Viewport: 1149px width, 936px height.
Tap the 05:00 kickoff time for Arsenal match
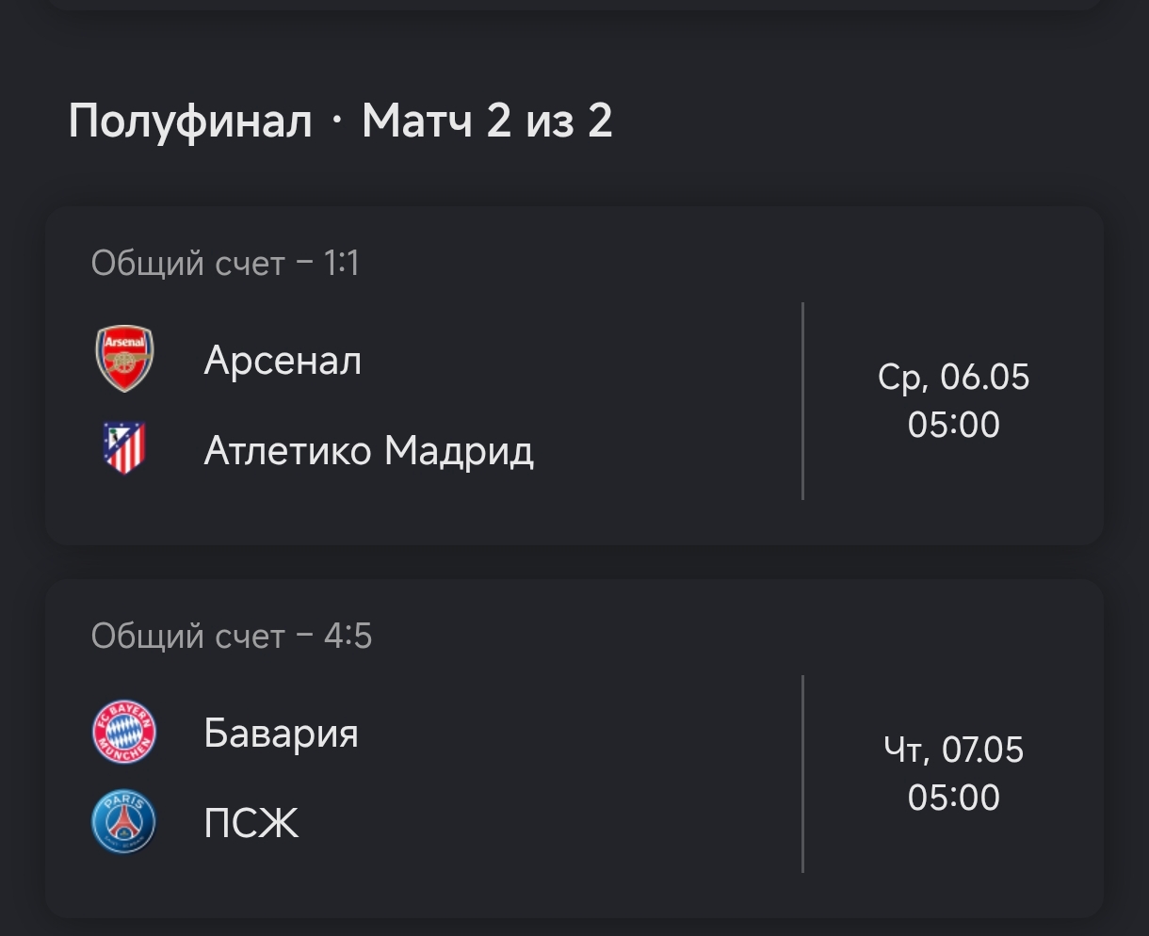(x=953, y=425)
